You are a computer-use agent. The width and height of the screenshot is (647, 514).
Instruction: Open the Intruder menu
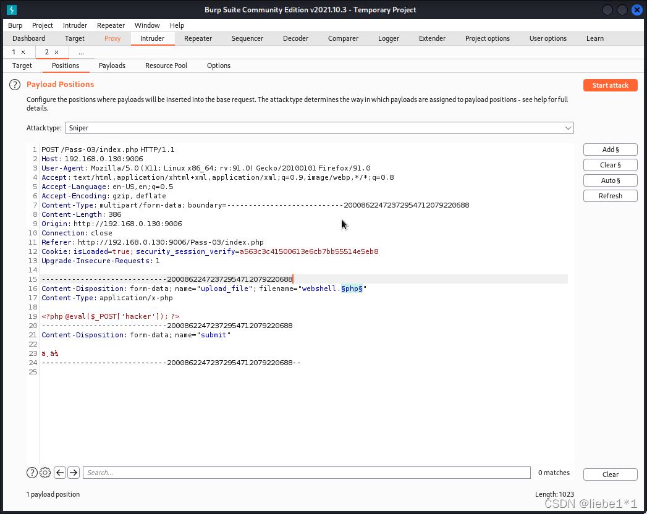click(75, 25)
